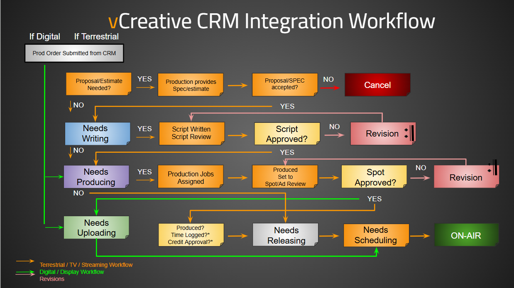This screenshot has height=288, width=514.
Task: Click the red arrow pointing to Cancel
Action: pos(330,88)
